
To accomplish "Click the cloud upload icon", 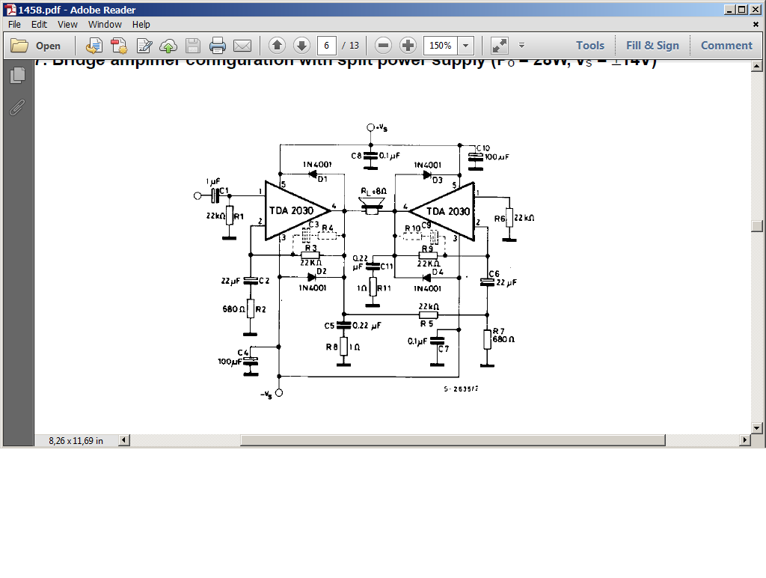I will click(x=168, y=46).
